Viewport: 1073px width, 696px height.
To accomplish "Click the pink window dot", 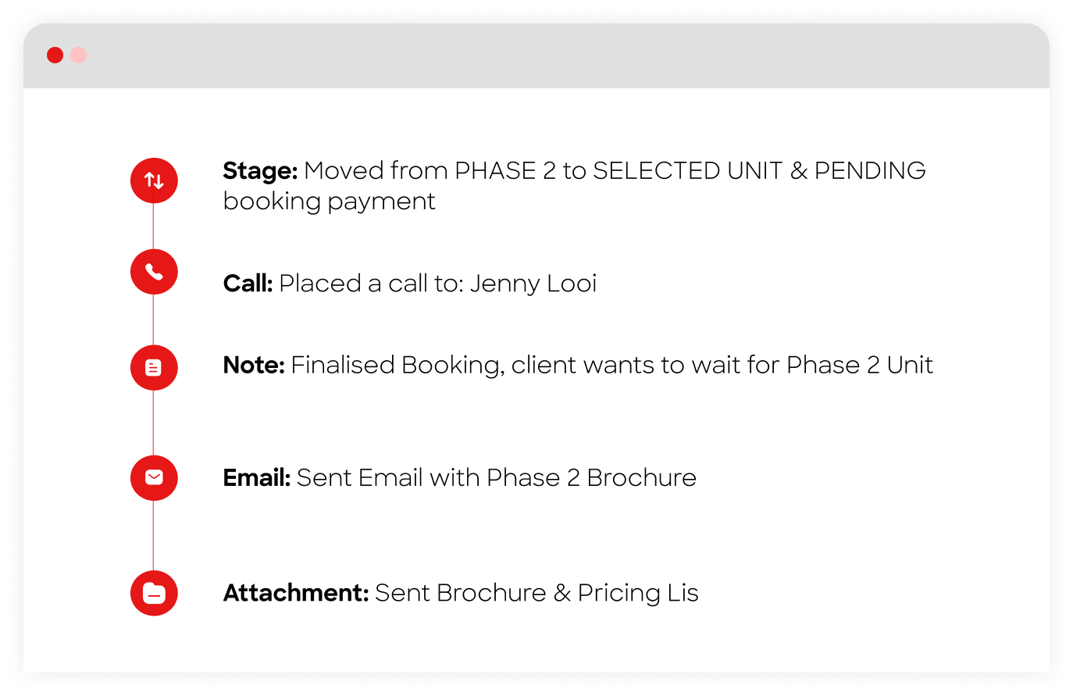I will [79, 55].
